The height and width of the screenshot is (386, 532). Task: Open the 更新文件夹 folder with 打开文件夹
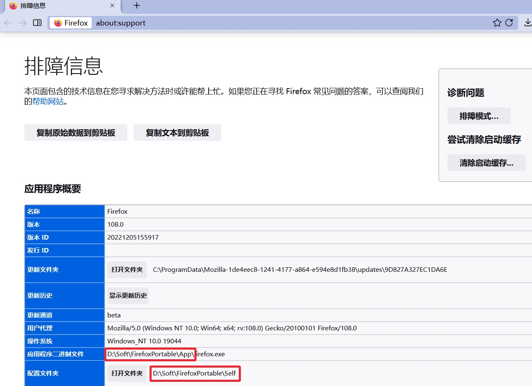127,270
